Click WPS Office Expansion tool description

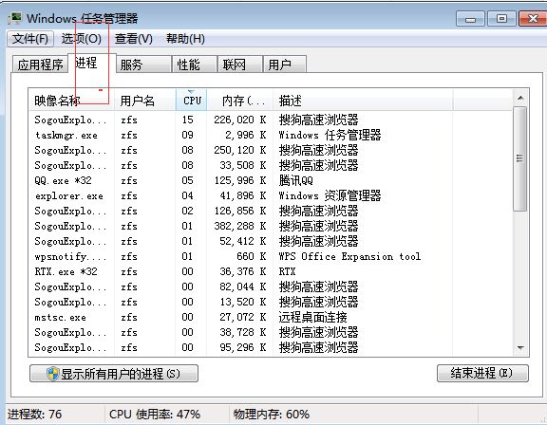[349, 256]
